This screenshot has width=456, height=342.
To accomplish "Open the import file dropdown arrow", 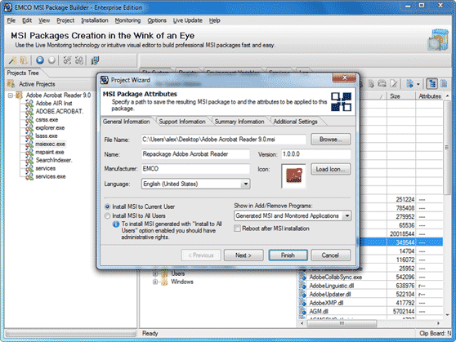I will pos(418,84).
